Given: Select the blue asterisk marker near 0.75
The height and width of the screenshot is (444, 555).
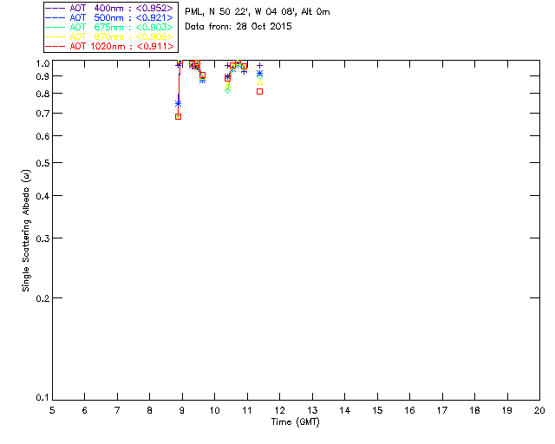Looking at the screenshot, I should (x=178, y=104).
